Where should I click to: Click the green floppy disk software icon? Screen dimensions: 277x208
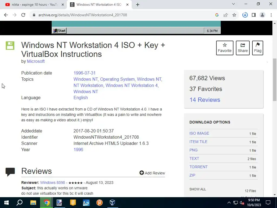click(x=10, y=45)
